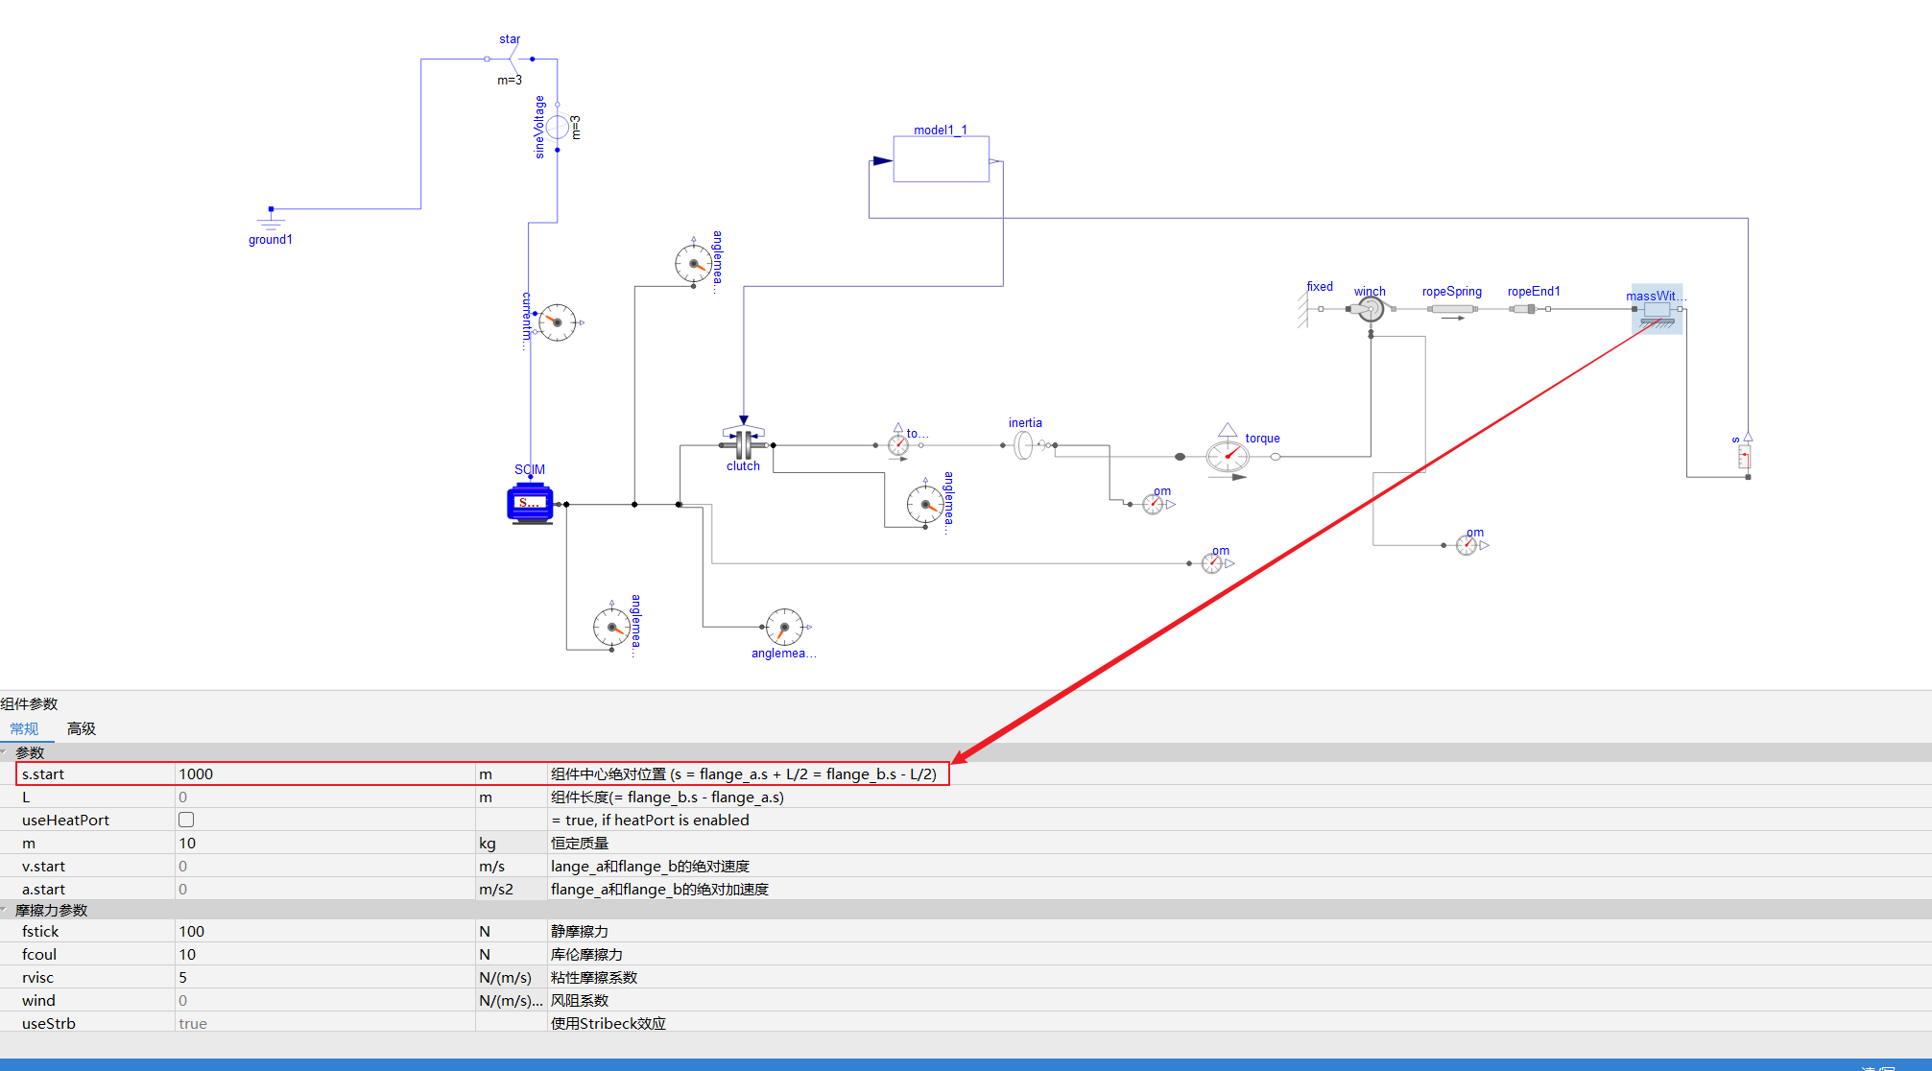Click the 风阻系数 description text
The width and height of the screenshot is (1932, 1071).
pyautogui.click(x=580, y=1000)
